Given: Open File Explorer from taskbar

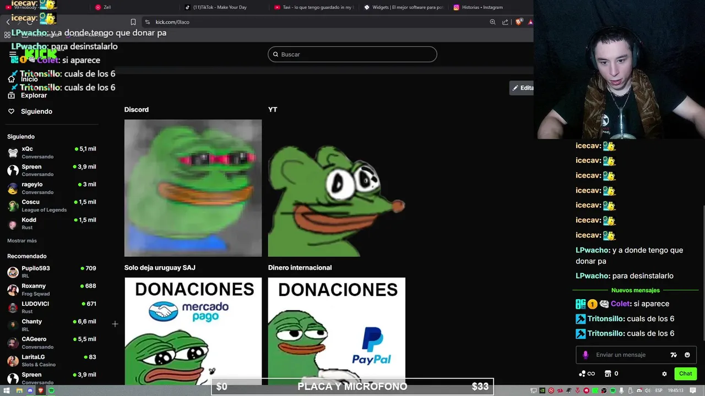Looking at the screenshot, I should (x=19, y=391).
